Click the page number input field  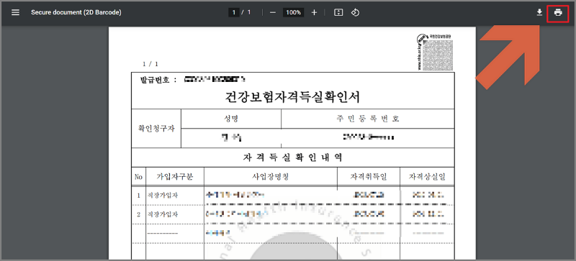tap(233, 12)
